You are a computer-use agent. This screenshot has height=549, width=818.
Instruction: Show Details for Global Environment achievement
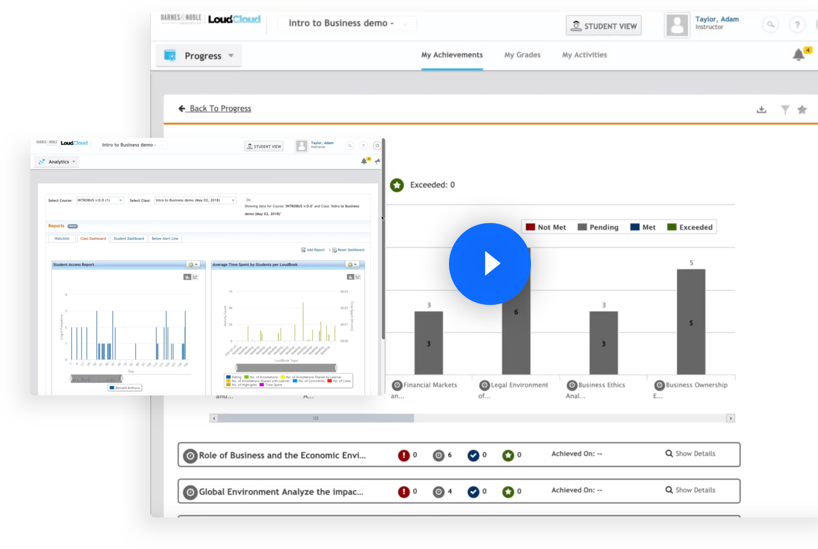click(692, 490)
